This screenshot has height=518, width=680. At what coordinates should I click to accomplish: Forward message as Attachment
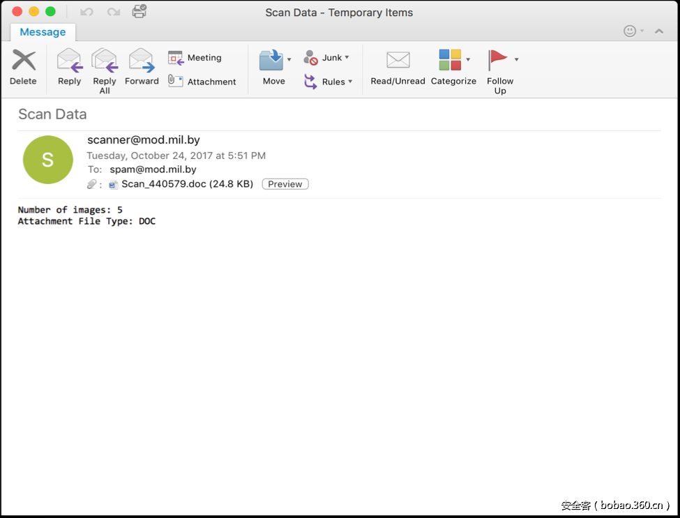point(202,82)
